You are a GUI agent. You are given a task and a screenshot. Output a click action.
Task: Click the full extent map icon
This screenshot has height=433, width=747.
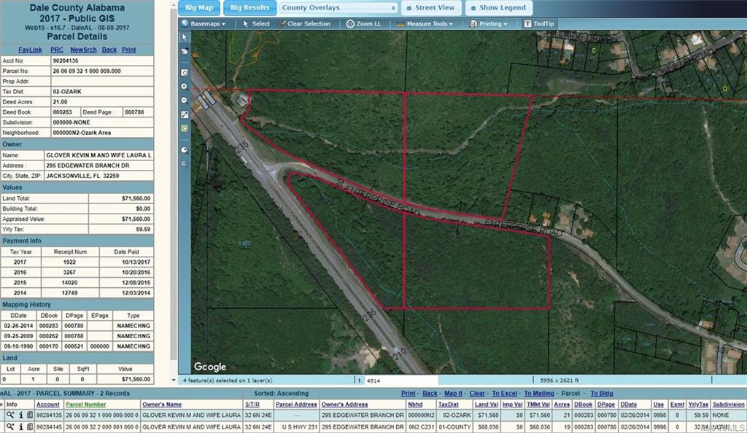[185, 114]
